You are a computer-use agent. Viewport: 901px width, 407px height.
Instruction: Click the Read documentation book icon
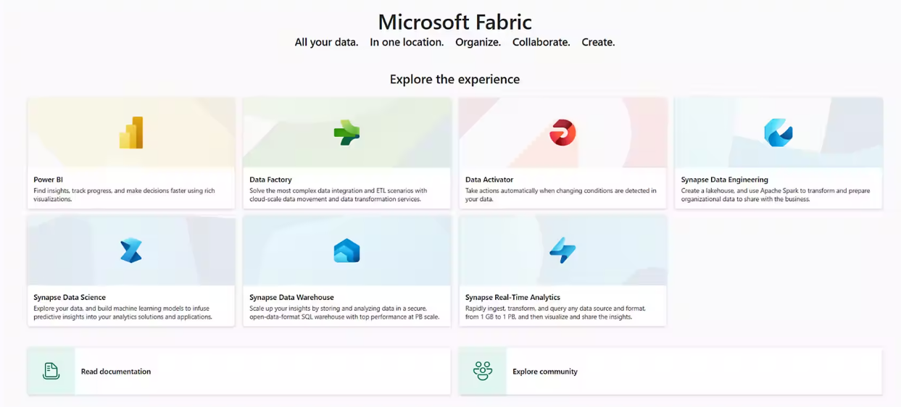pyautogui.click(x=51, y=372)
